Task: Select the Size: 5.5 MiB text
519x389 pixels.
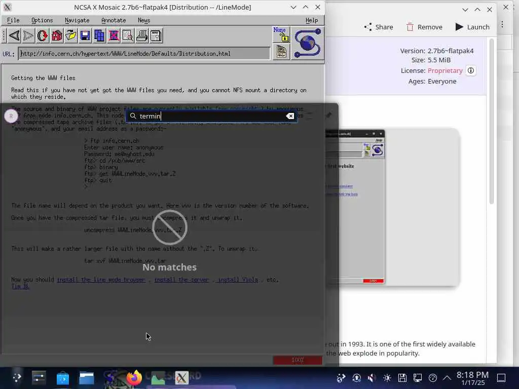Action: pyautogui.click(x=431, y=60)
